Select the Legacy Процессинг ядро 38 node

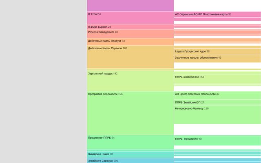(x=217, y=51)
